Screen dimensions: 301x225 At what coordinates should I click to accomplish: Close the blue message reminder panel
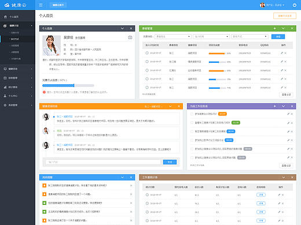pyautogui.click(x=131, y=177)
